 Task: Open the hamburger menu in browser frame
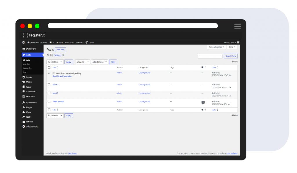tap(238, 26)
